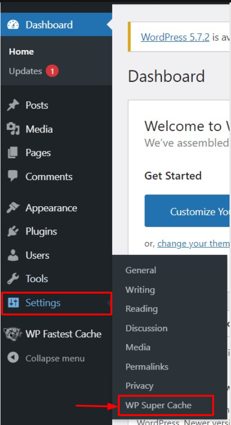Select WP Super Cache in Settings submenu
The height and width of the screenshot is (425, 231).
(158, 405)
